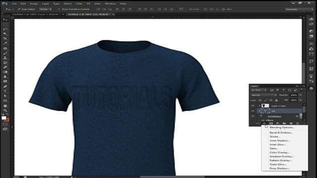Toggle lock position icon
This screenshot has height=178, width=317.
pyautogui.click(x=271, y=100)
